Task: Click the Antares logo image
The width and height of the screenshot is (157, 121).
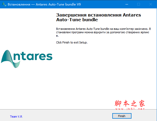Action: click(x=27, y=59)
